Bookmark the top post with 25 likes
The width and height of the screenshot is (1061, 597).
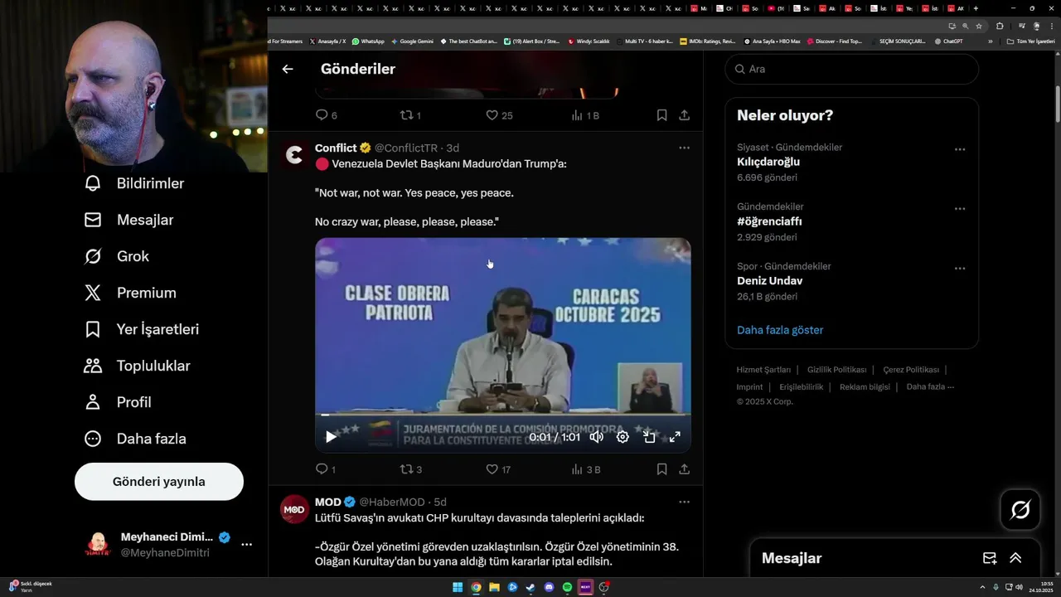[x=661, y=115]
